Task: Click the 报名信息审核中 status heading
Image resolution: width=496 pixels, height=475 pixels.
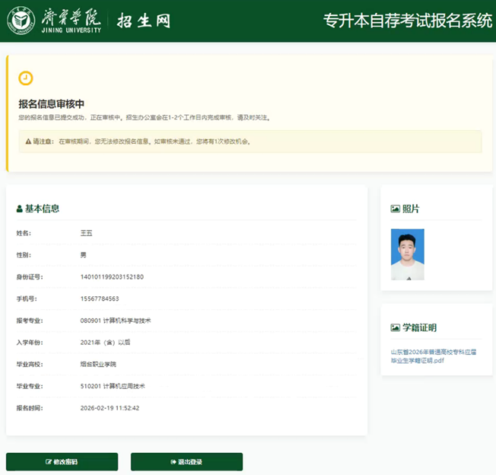Action: coord(51,104)
